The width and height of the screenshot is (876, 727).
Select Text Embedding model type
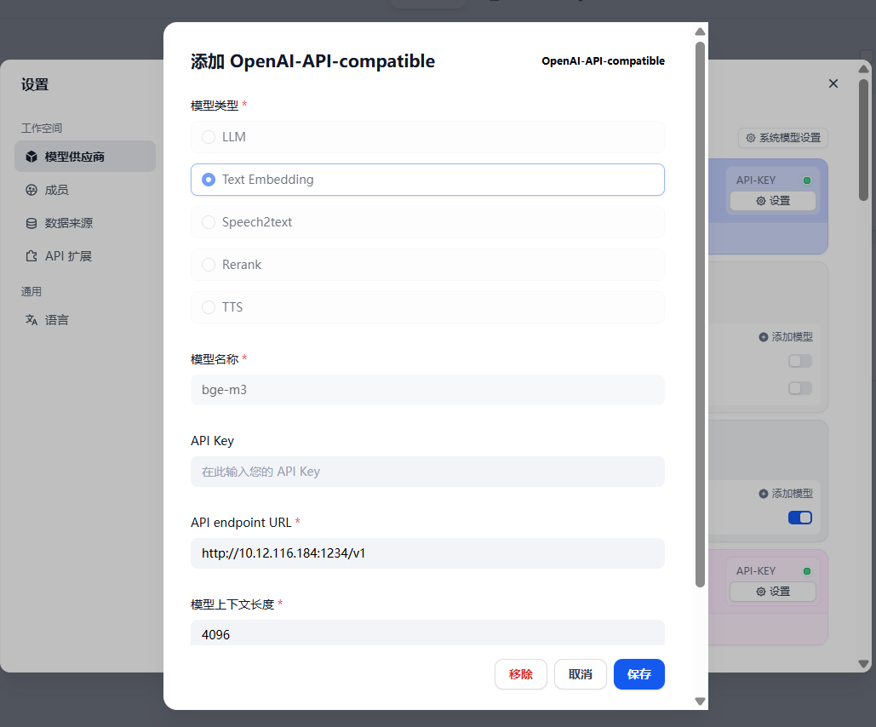click(x=427, y=180)
